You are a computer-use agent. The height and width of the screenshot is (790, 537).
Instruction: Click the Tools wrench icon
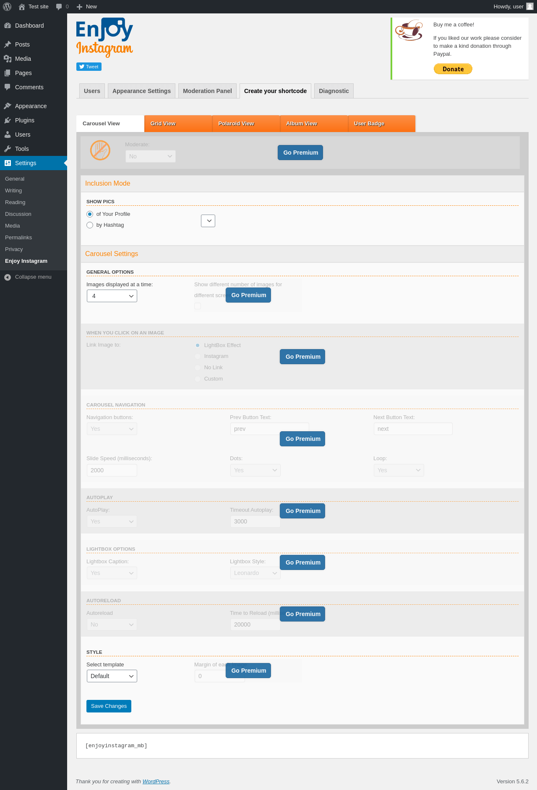point(8,149)
